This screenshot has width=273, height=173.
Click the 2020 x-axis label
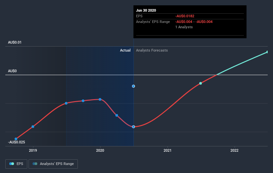pos(100,150)
